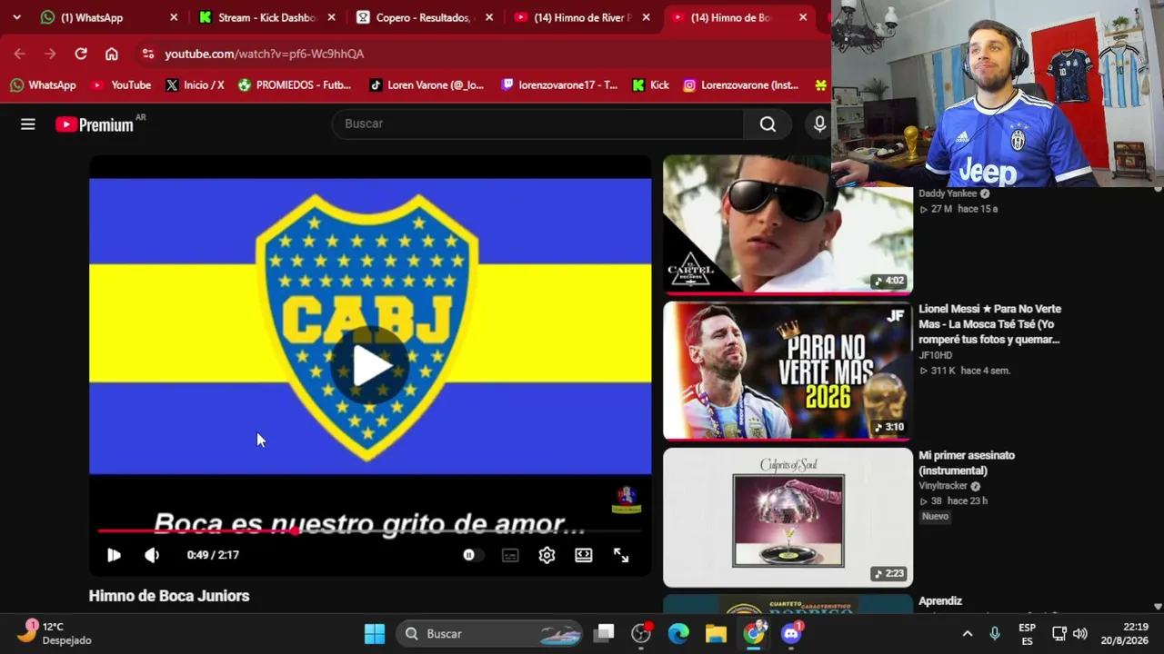Screen dimensions: 1164x654
Task: Click the large center play overlay
Action: click(370, 365)
